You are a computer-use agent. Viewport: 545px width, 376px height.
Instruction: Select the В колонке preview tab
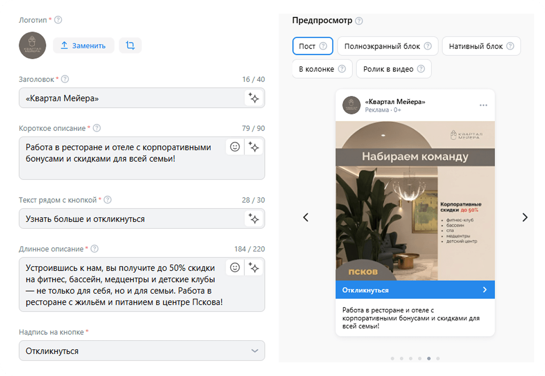coord(322,69)
